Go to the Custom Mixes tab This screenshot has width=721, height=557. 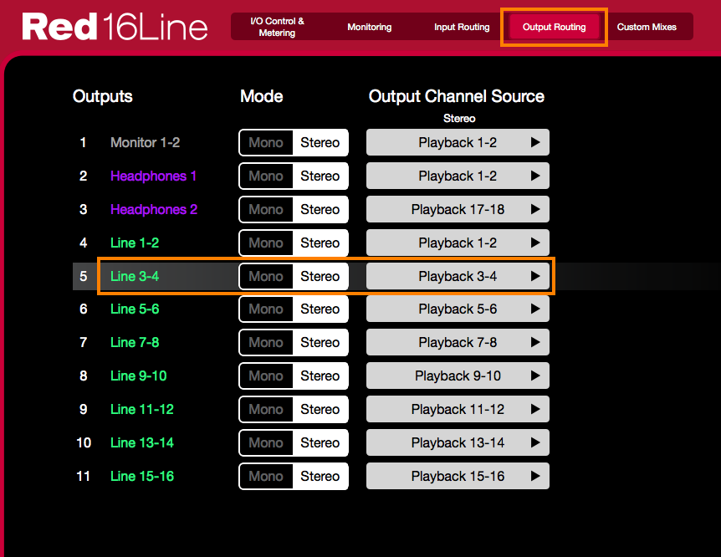[x=647, y=27]
